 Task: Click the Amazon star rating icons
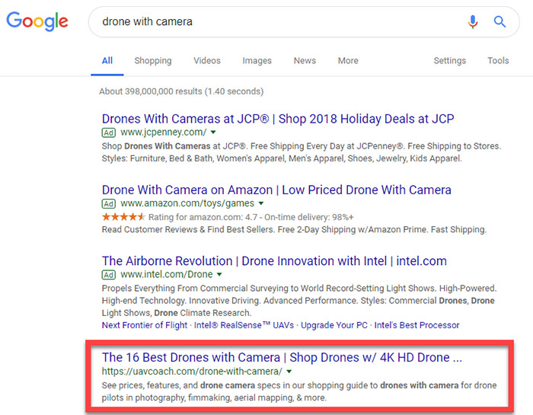pyautogui.click(x=123, y=216)
